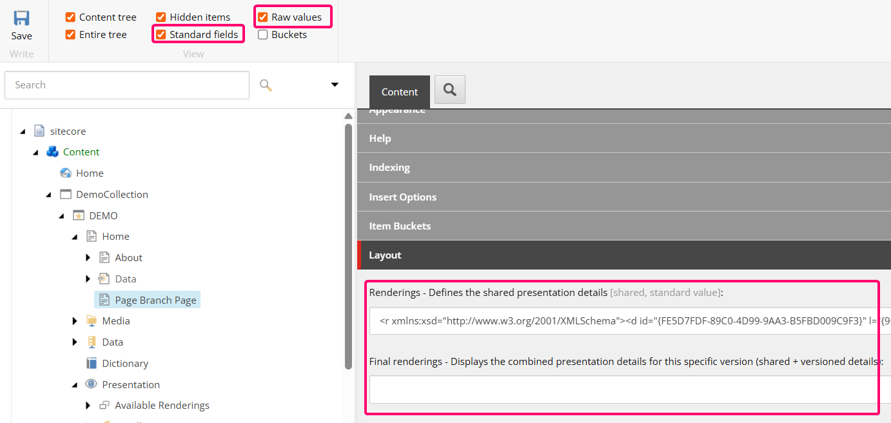Select the Content cubes icon in tree
The height and width of the screenshot is (423, 891).
(x=52, y=152)
